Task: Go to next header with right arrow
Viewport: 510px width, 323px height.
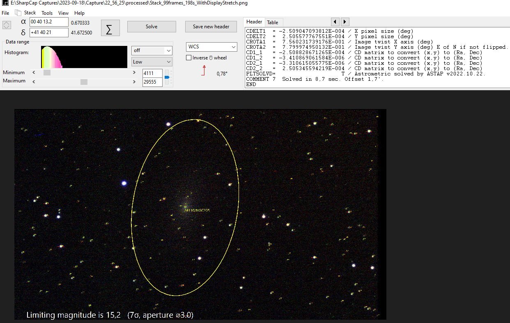Action: coord(345,22)
